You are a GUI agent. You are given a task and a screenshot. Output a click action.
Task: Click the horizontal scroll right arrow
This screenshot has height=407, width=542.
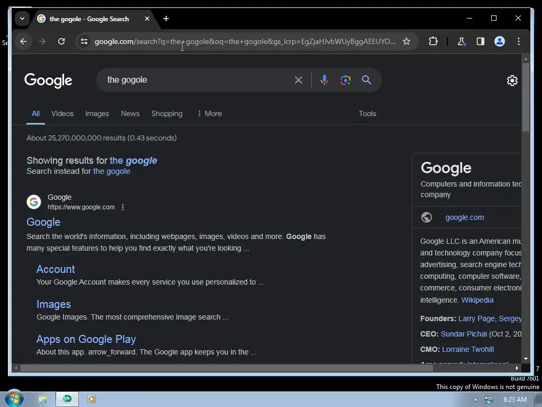(517, 368)
